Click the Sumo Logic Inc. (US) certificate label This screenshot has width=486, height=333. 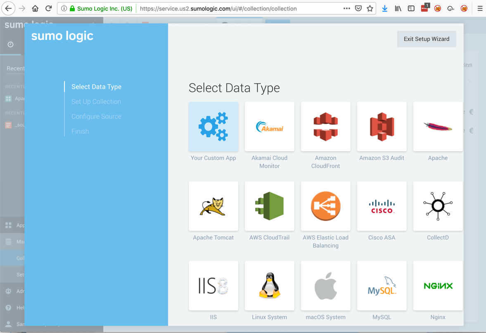coord(104,9)
